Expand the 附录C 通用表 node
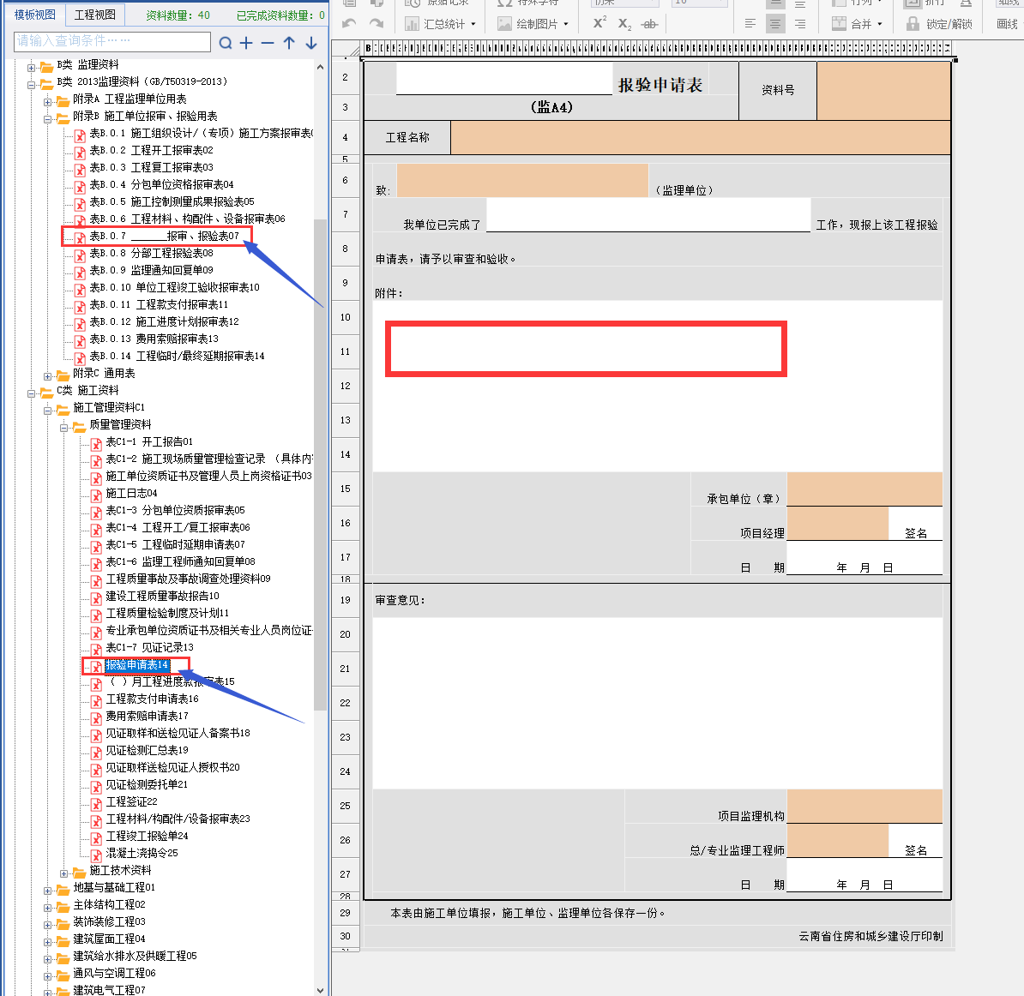1024x996 pixels. [47, 376]
